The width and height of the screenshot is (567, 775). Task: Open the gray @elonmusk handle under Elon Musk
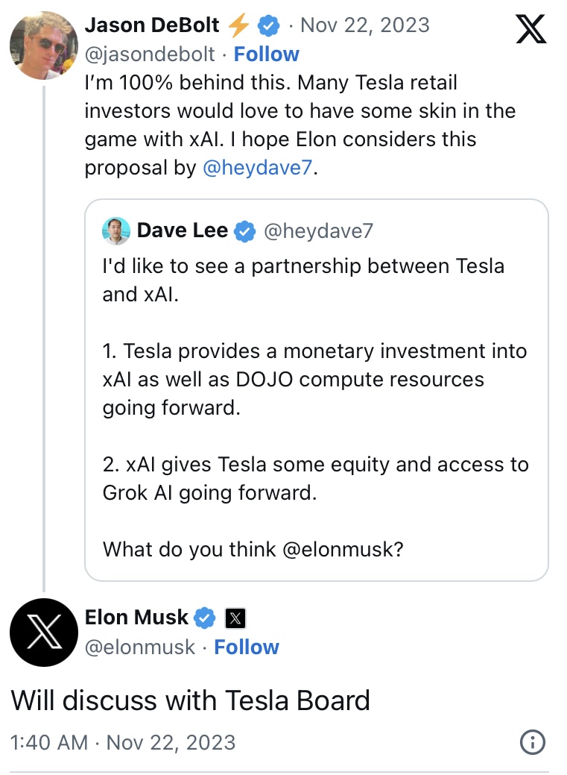(140, 647)
